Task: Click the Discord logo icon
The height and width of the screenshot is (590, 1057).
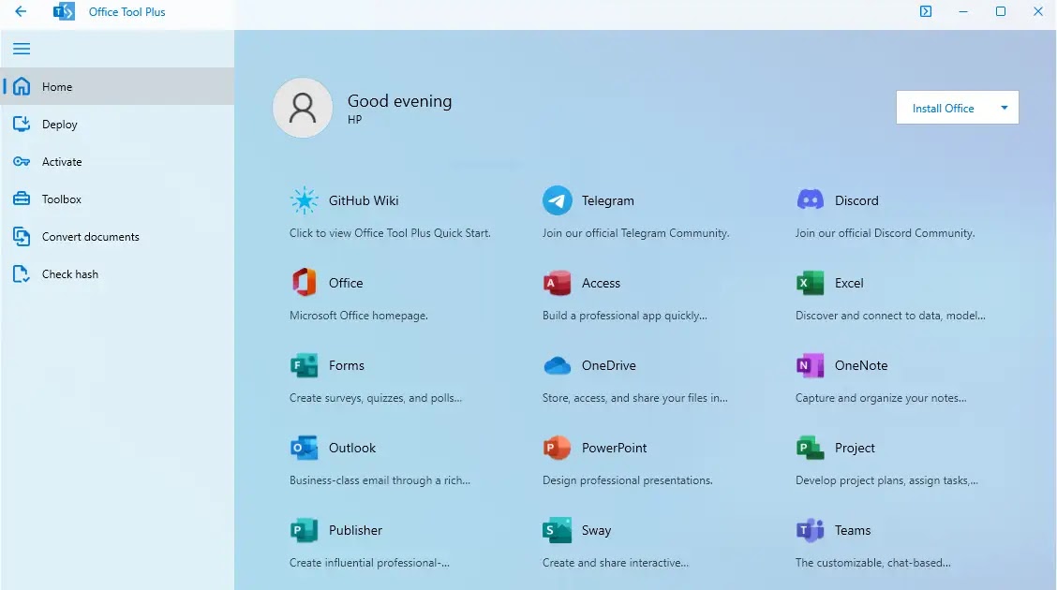Action: [811, 200]
